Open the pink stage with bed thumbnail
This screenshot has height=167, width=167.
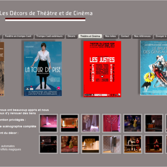(x=49, y=123)
